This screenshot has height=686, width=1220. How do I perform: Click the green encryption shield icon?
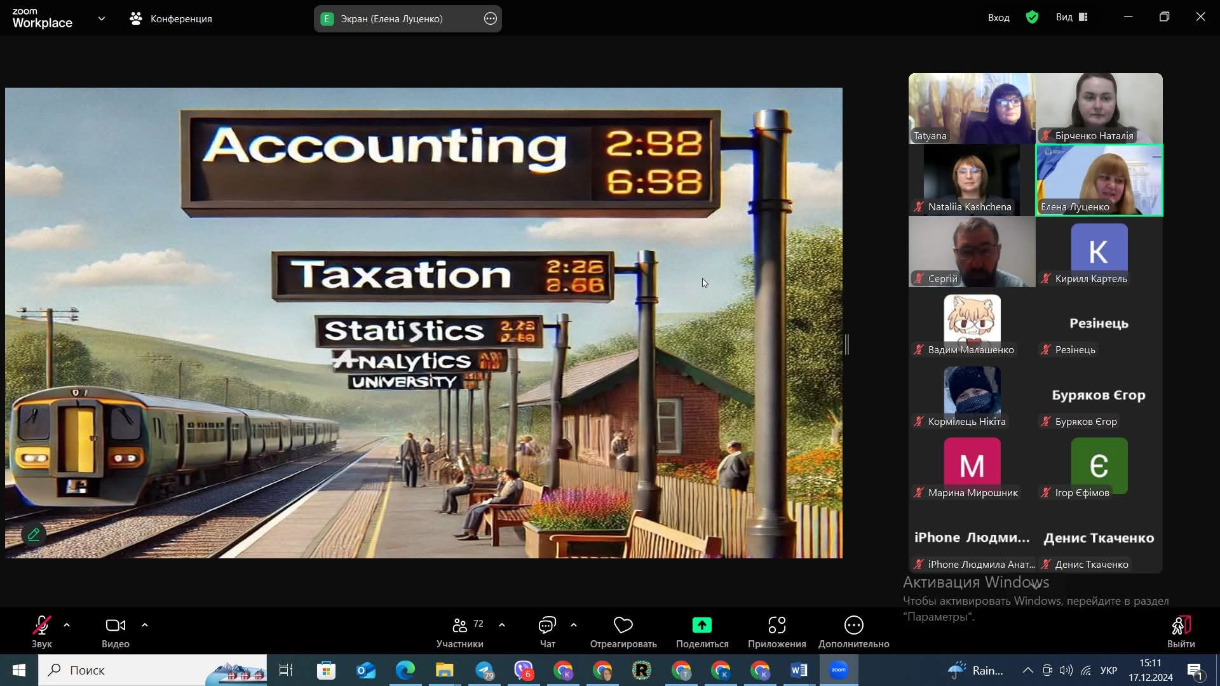[x=1032, y=17]
